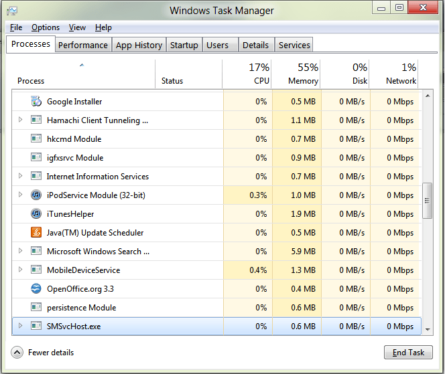Expand the Microsoft Windows Search entry
Image resolution: width=445 pixels, height=374 pixels.
coord(20,250)
